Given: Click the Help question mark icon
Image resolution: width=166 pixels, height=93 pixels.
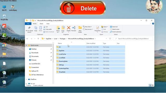Looking at the screenshot, I should 153,24.
